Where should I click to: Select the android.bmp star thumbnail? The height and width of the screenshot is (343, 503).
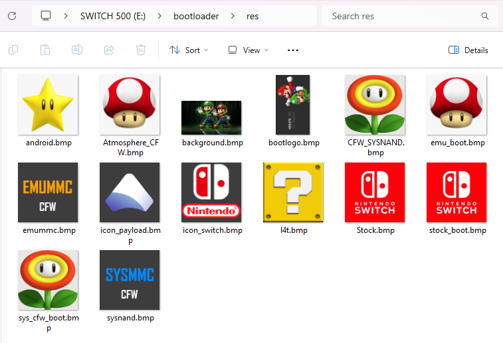point(48,105)
